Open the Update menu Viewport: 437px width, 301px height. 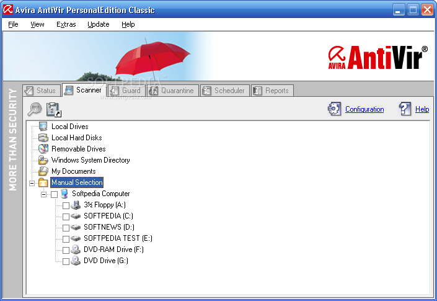[98, 24]
